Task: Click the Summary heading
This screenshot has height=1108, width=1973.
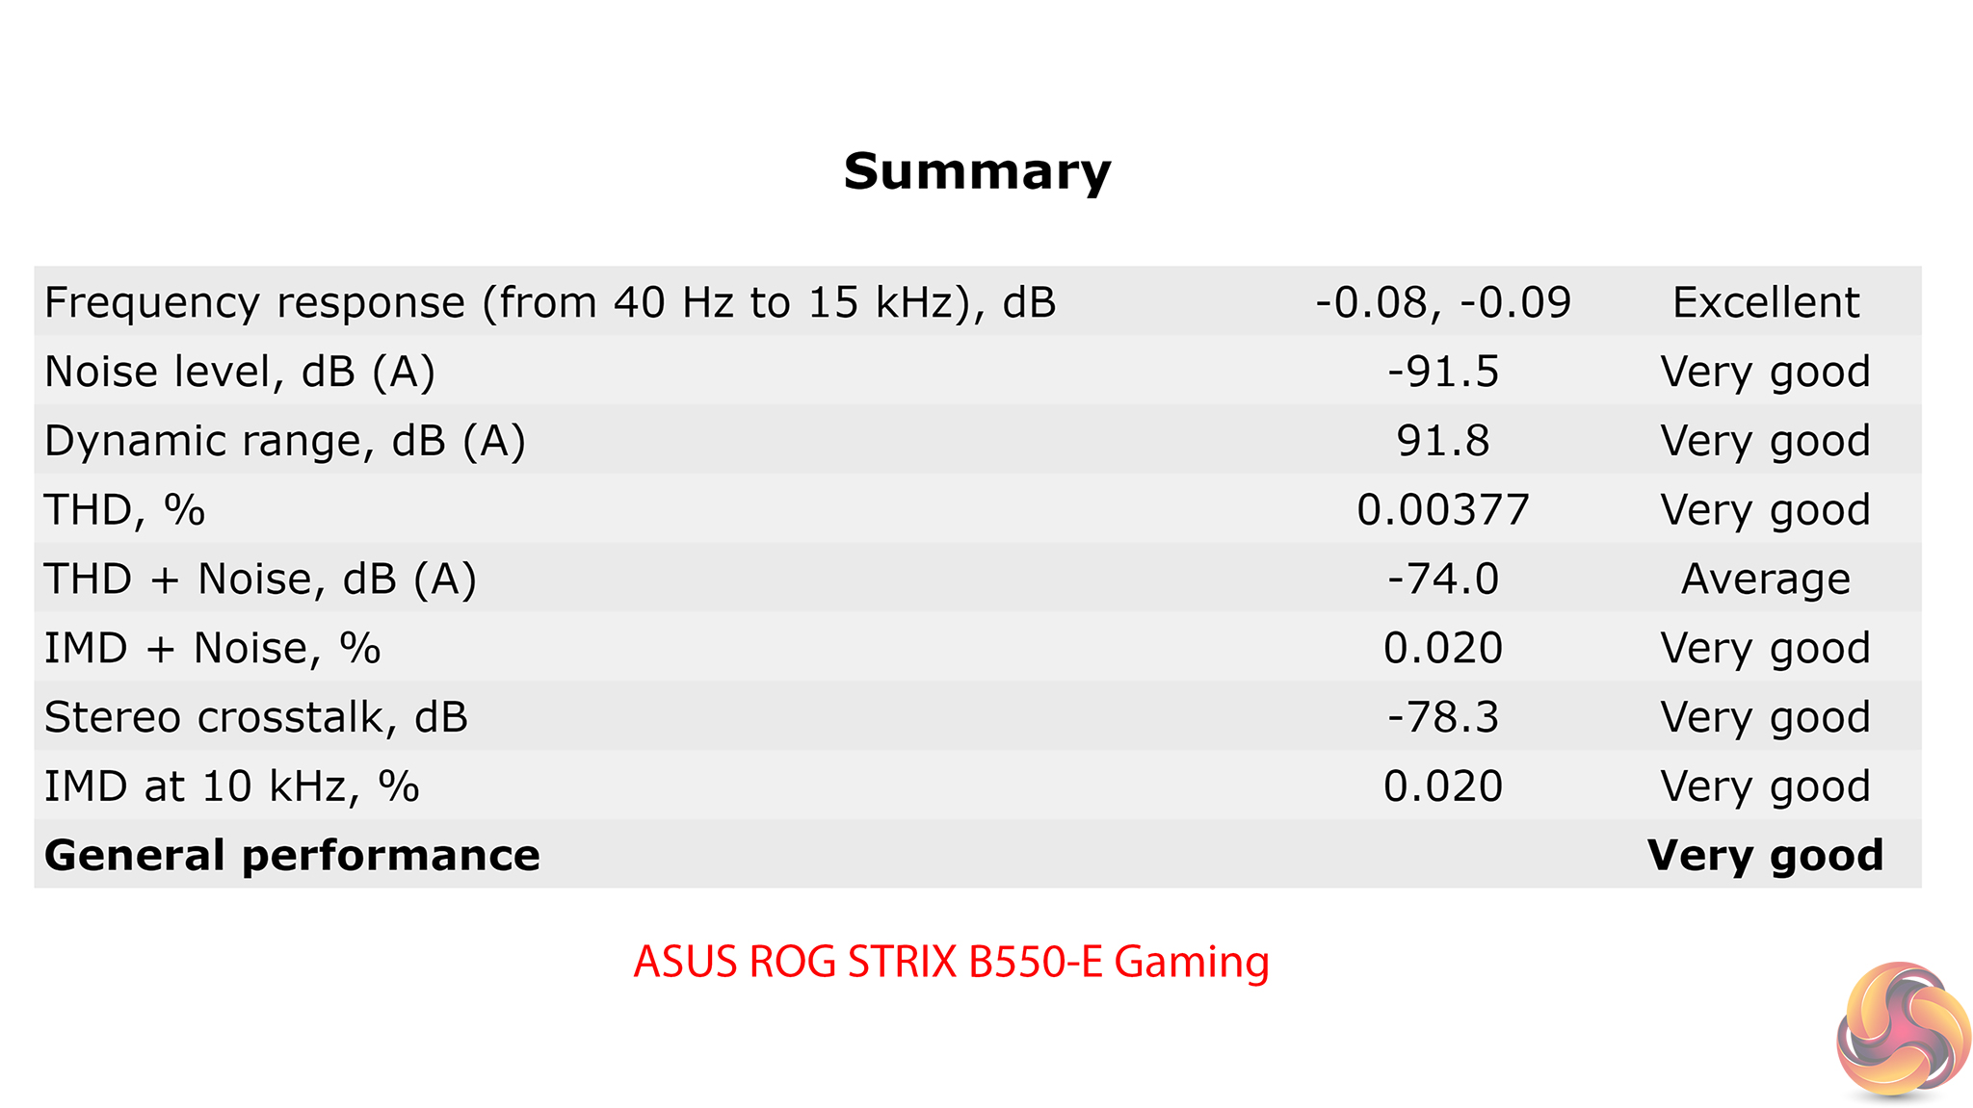Action: (977, 171)
